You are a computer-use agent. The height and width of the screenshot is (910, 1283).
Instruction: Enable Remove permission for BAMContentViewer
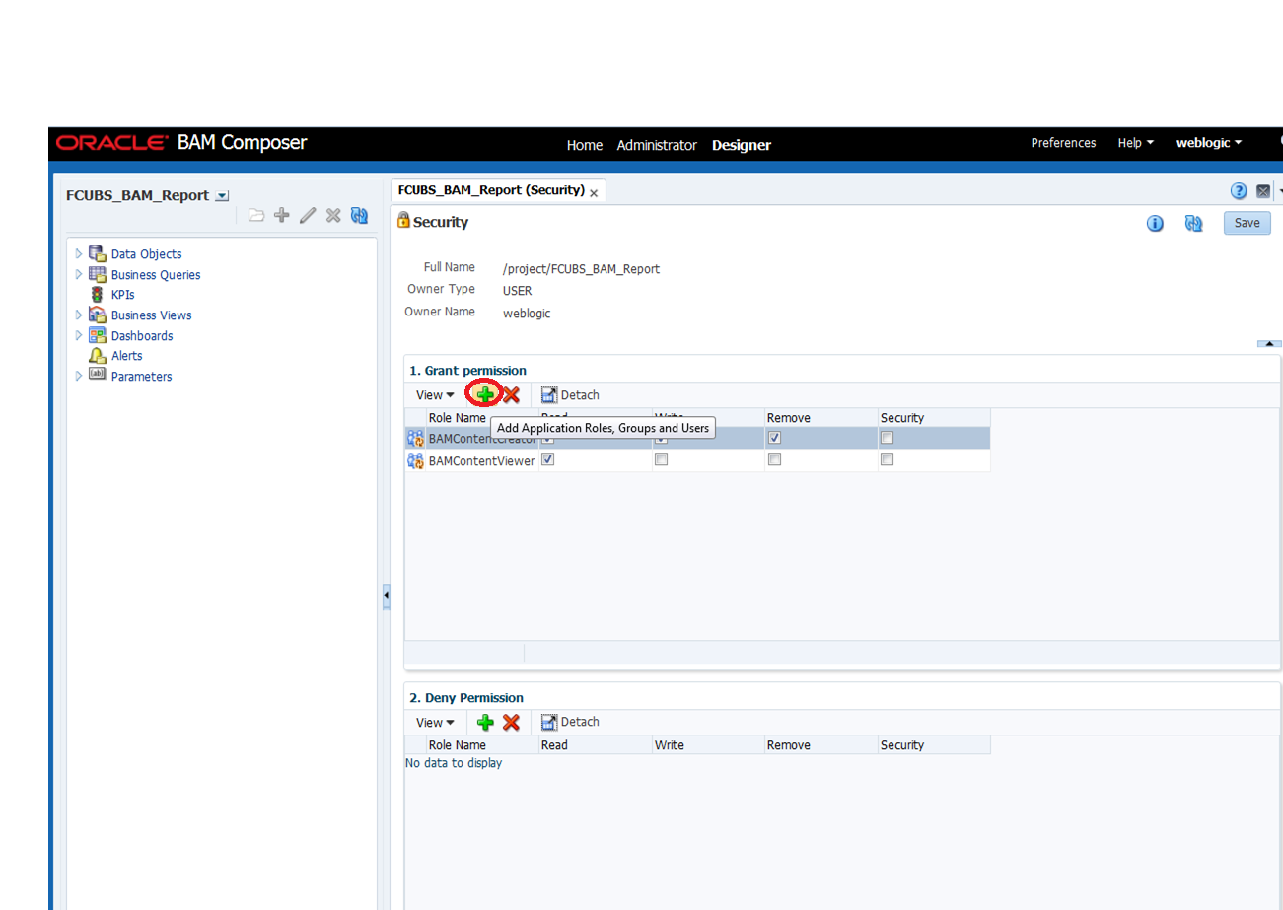pyautogui.click(x=774, y=459)
